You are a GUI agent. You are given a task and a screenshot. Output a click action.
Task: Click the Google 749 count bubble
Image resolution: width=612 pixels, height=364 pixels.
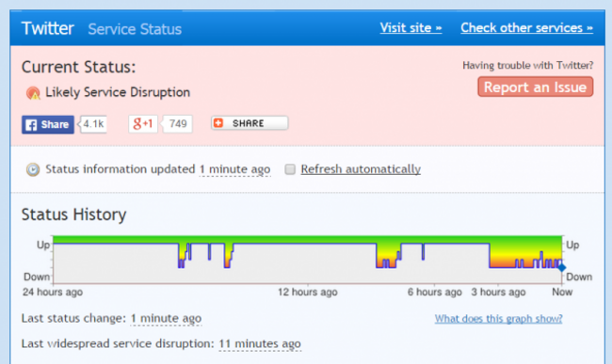click(177, 124)
